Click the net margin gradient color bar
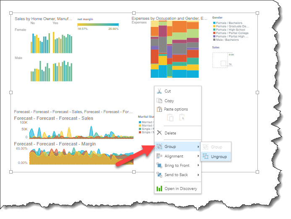This screenshot has height=219, width=291. tap(98, 25)
